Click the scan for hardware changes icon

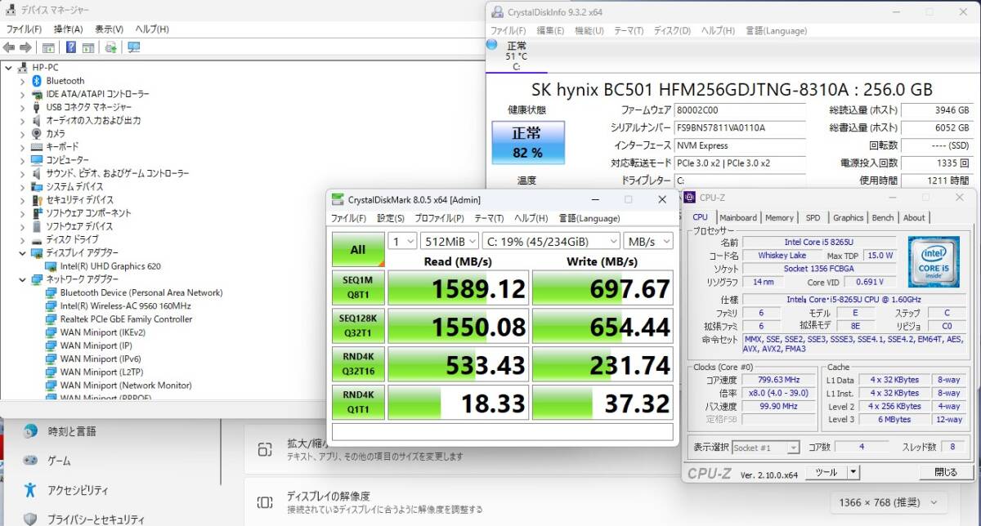point(110,47)
